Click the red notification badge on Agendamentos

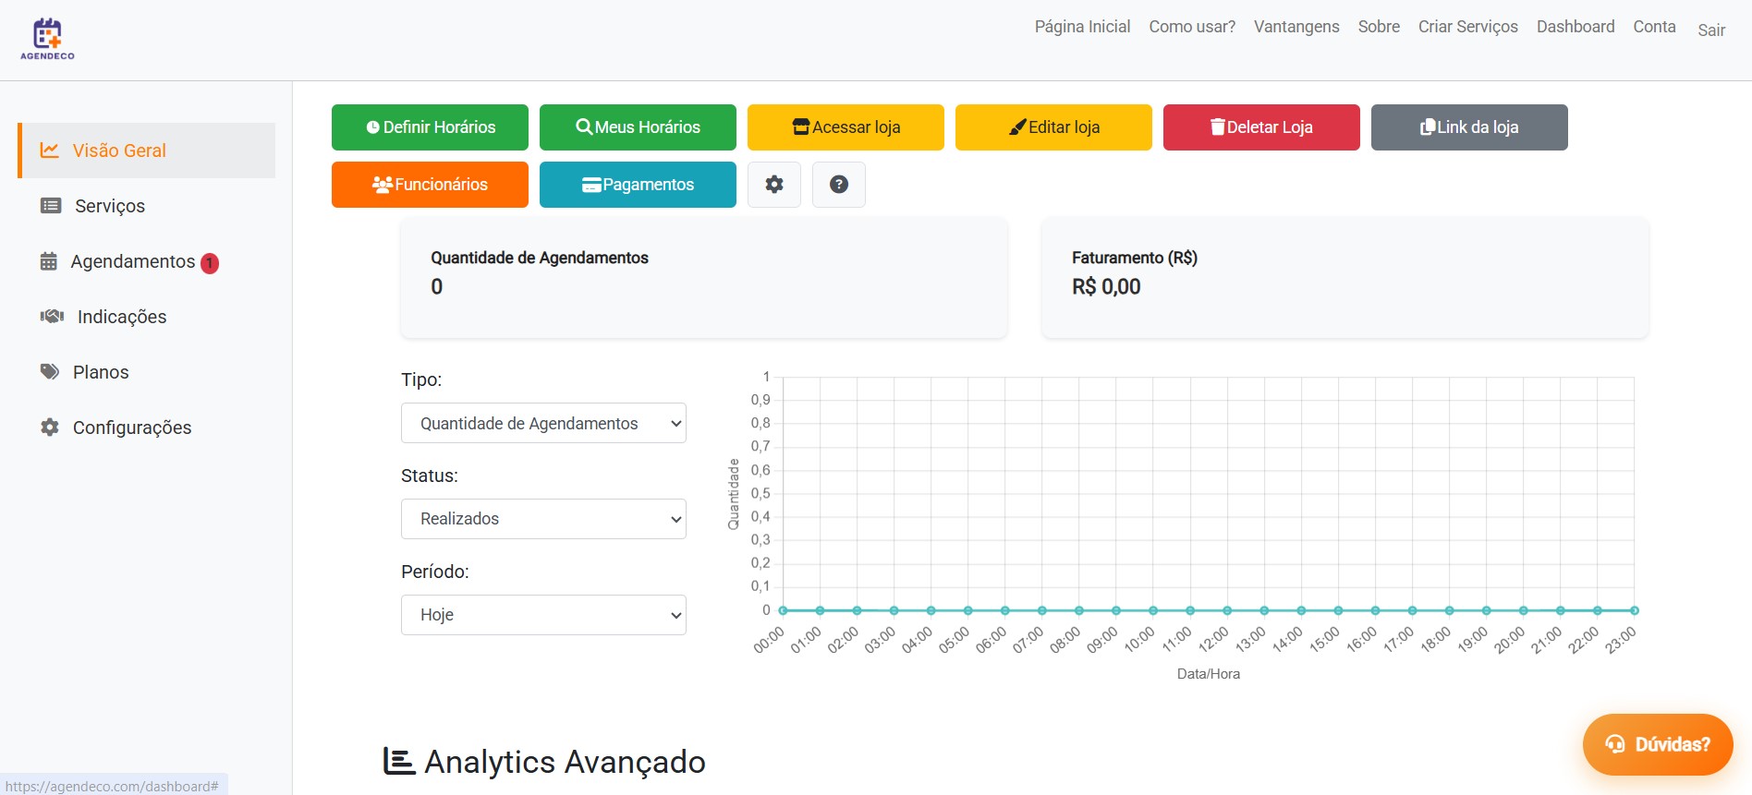tap(210, 263)
